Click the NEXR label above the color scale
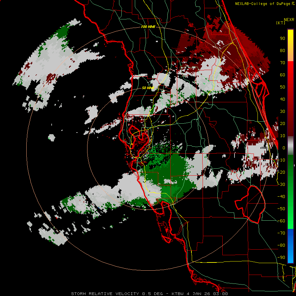 click(289, 20)
